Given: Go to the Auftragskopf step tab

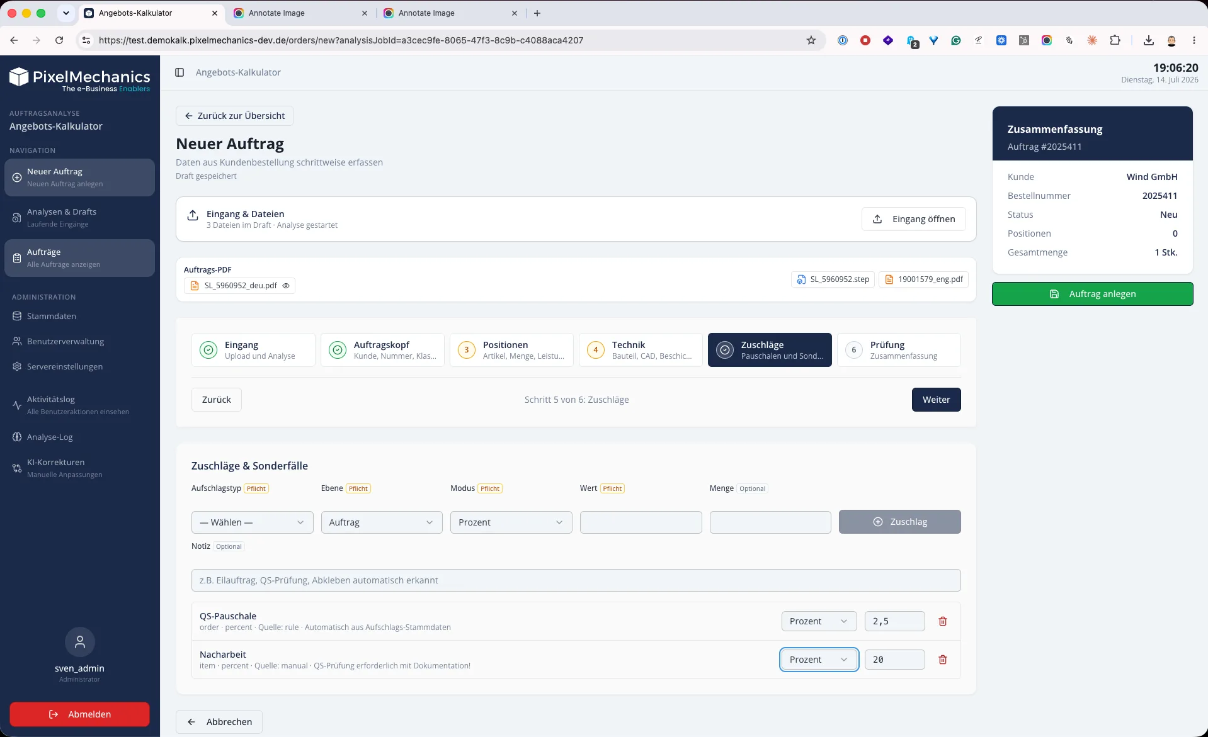Looking at the screenshot, I should 382,350.
